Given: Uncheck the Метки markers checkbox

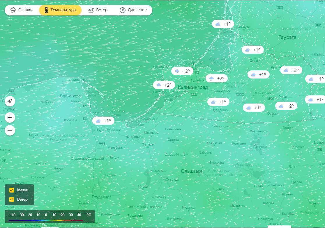Looking at the screenshot, I should coord(12,190).
